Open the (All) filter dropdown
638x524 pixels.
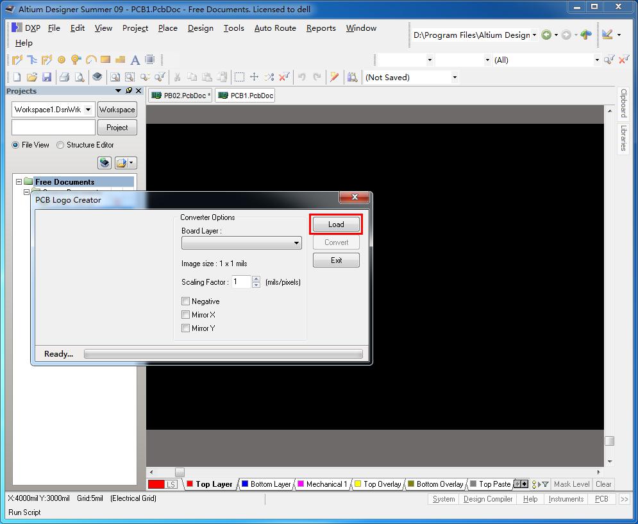tap(597, 60)
